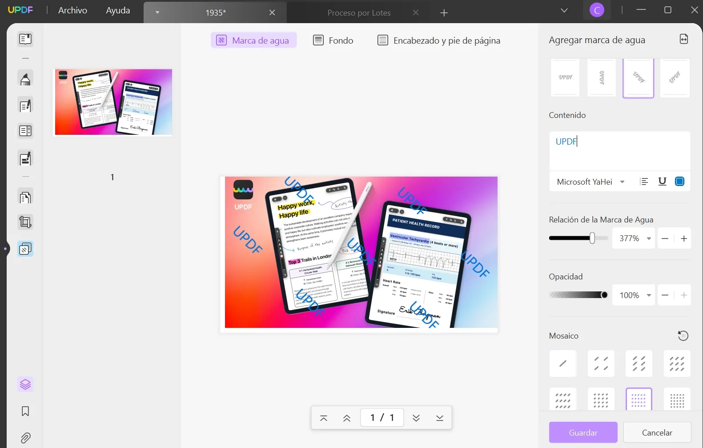Open the Page Tools watermark icon
703x448 pixels.
tap(25, 249)
